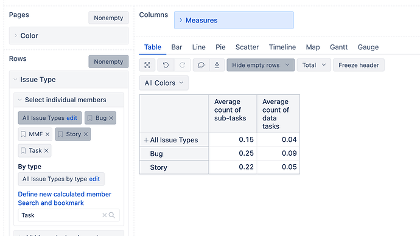Click the maximize table icon
The height and width of the screenshot is (236, 420).
click(147, 65)
